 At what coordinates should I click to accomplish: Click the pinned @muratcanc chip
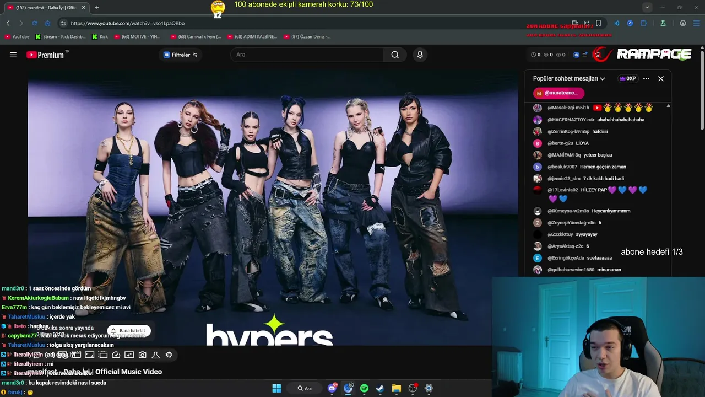558,93
